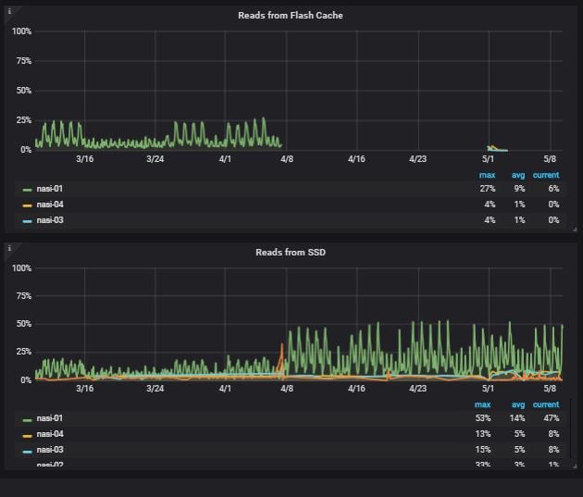Click resize handle of Reads from SSD panel
This screenshot has height=497, width=583.
[575, 466]
